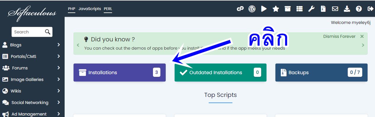Click the play demos icon

pyautogui.click(x=264, y=9)
